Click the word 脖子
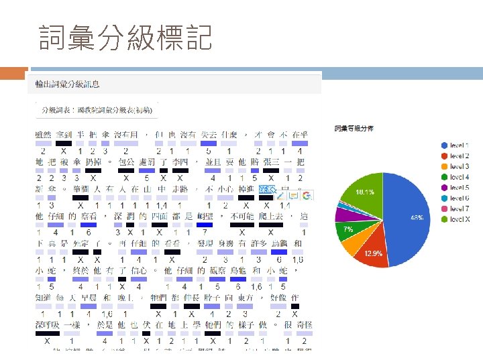 [212, 298]
